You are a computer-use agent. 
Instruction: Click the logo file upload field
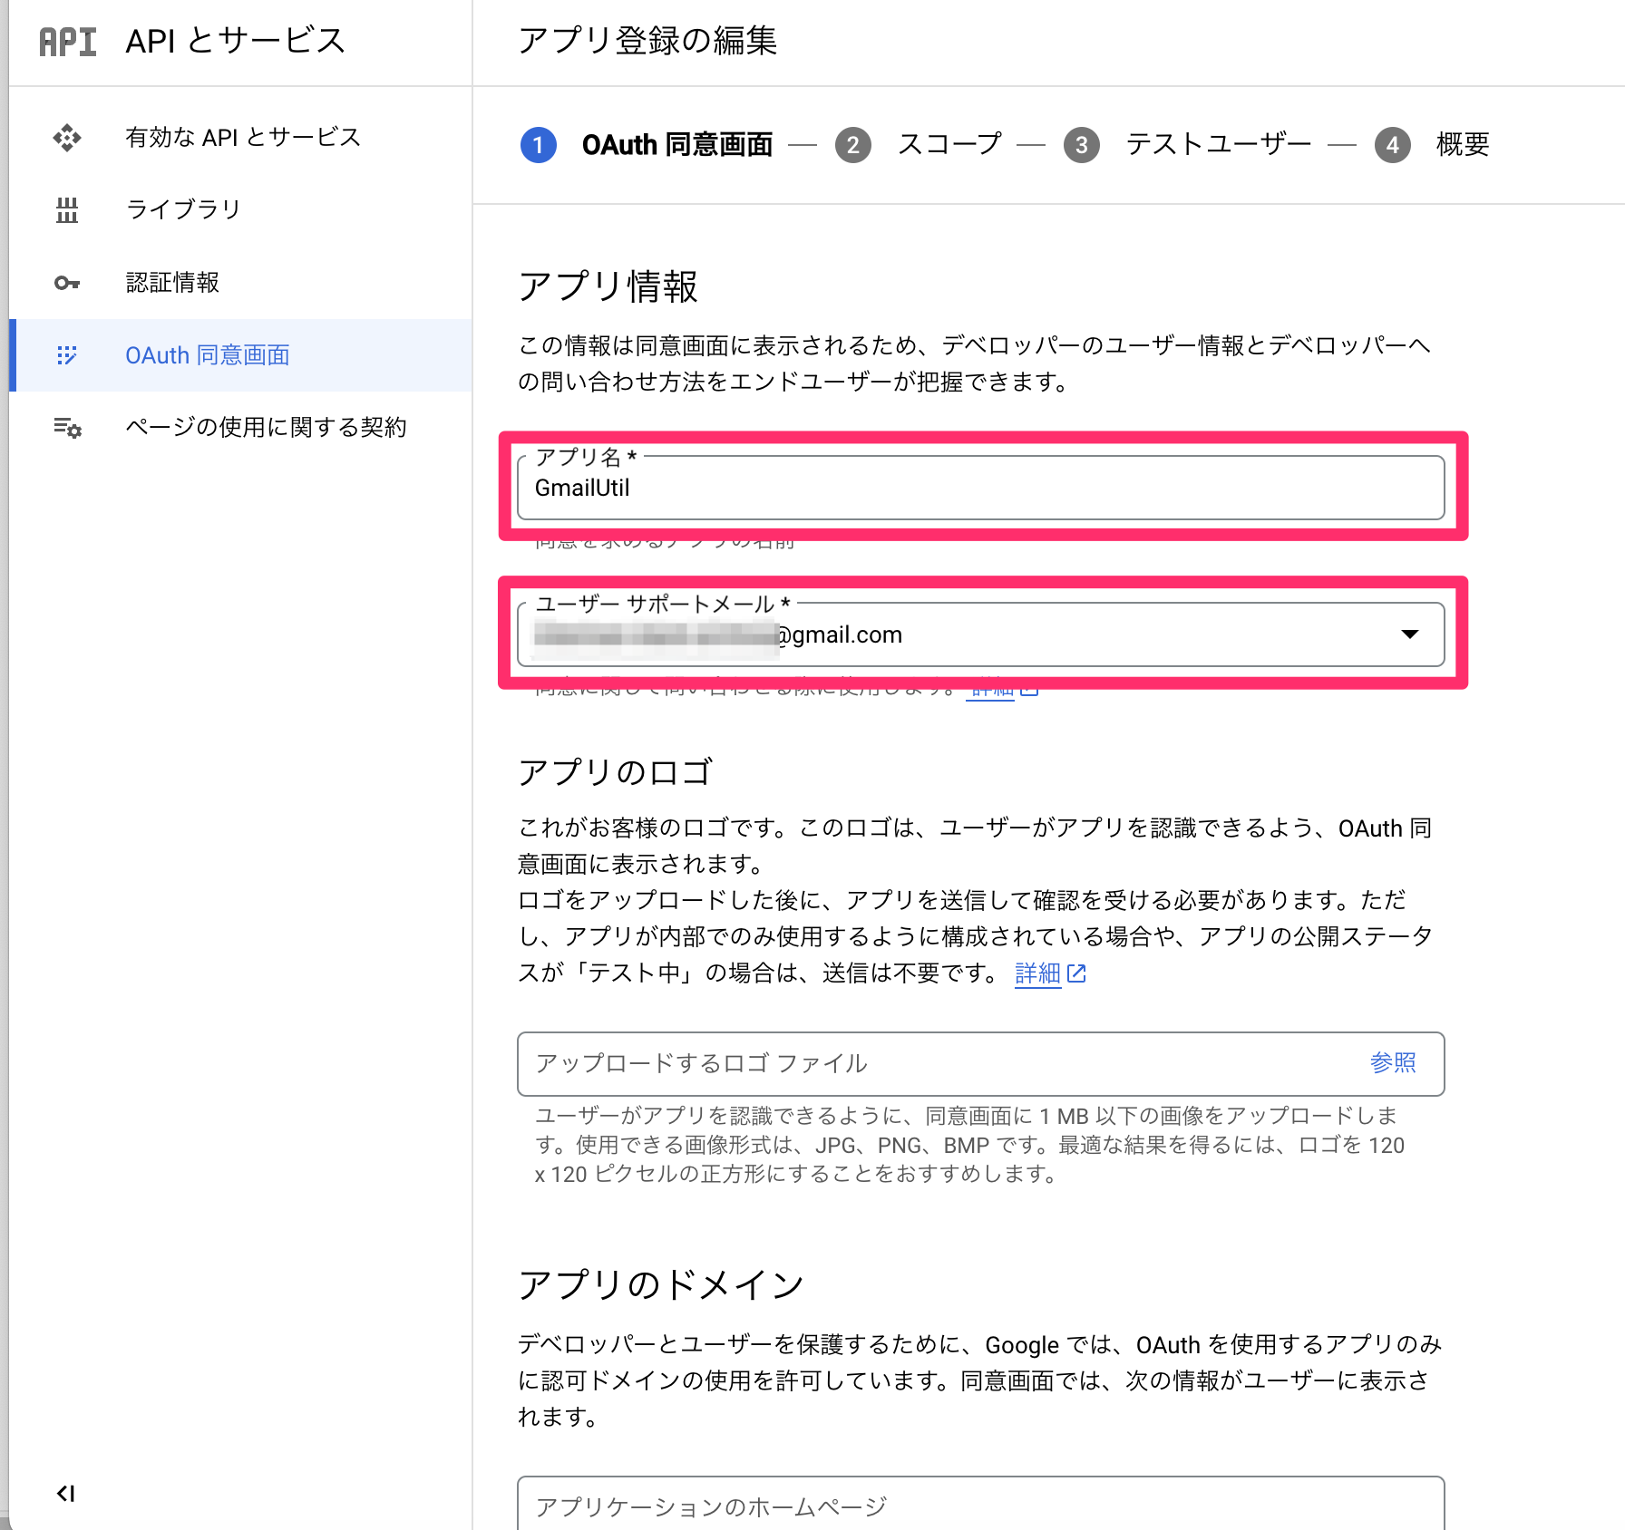point(981,1064)
